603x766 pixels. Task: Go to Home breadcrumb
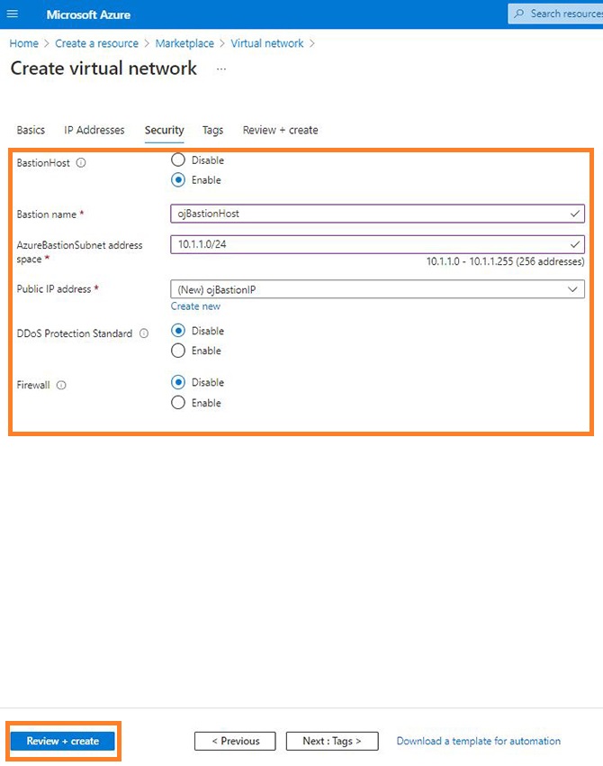pos(24,43)
